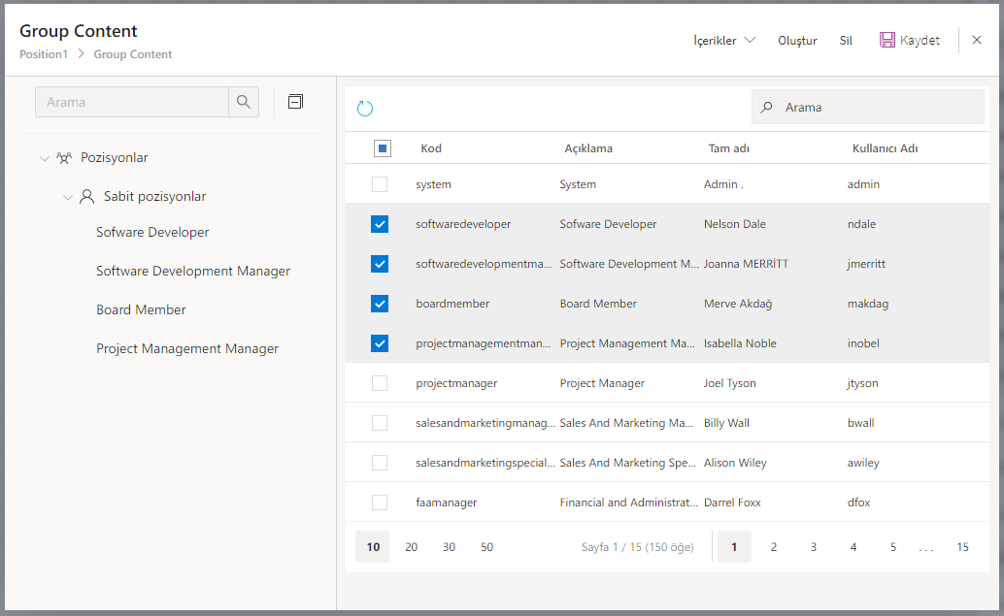
Task: Go to page 3 of results
Action: tap(814, 547)
